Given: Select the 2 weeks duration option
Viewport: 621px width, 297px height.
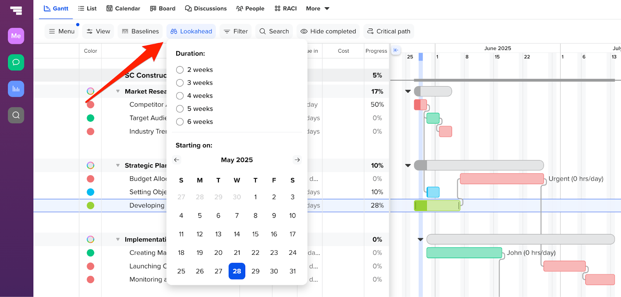Looking at the screenshot, I should 180,70.
